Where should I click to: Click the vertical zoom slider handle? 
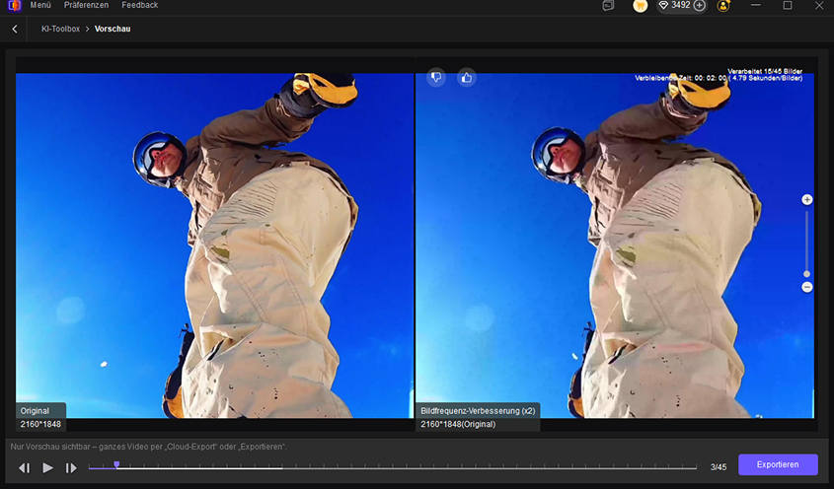[806, 273]
